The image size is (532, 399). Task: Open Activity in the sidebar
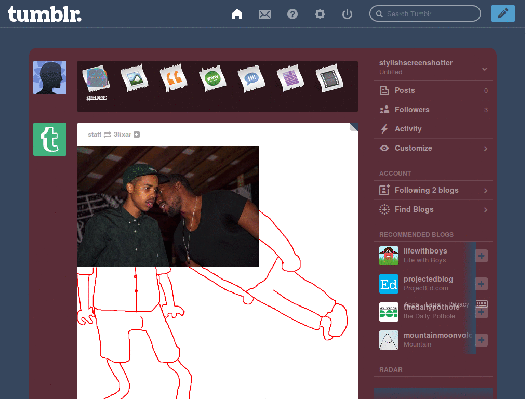[x=433, y=129]
